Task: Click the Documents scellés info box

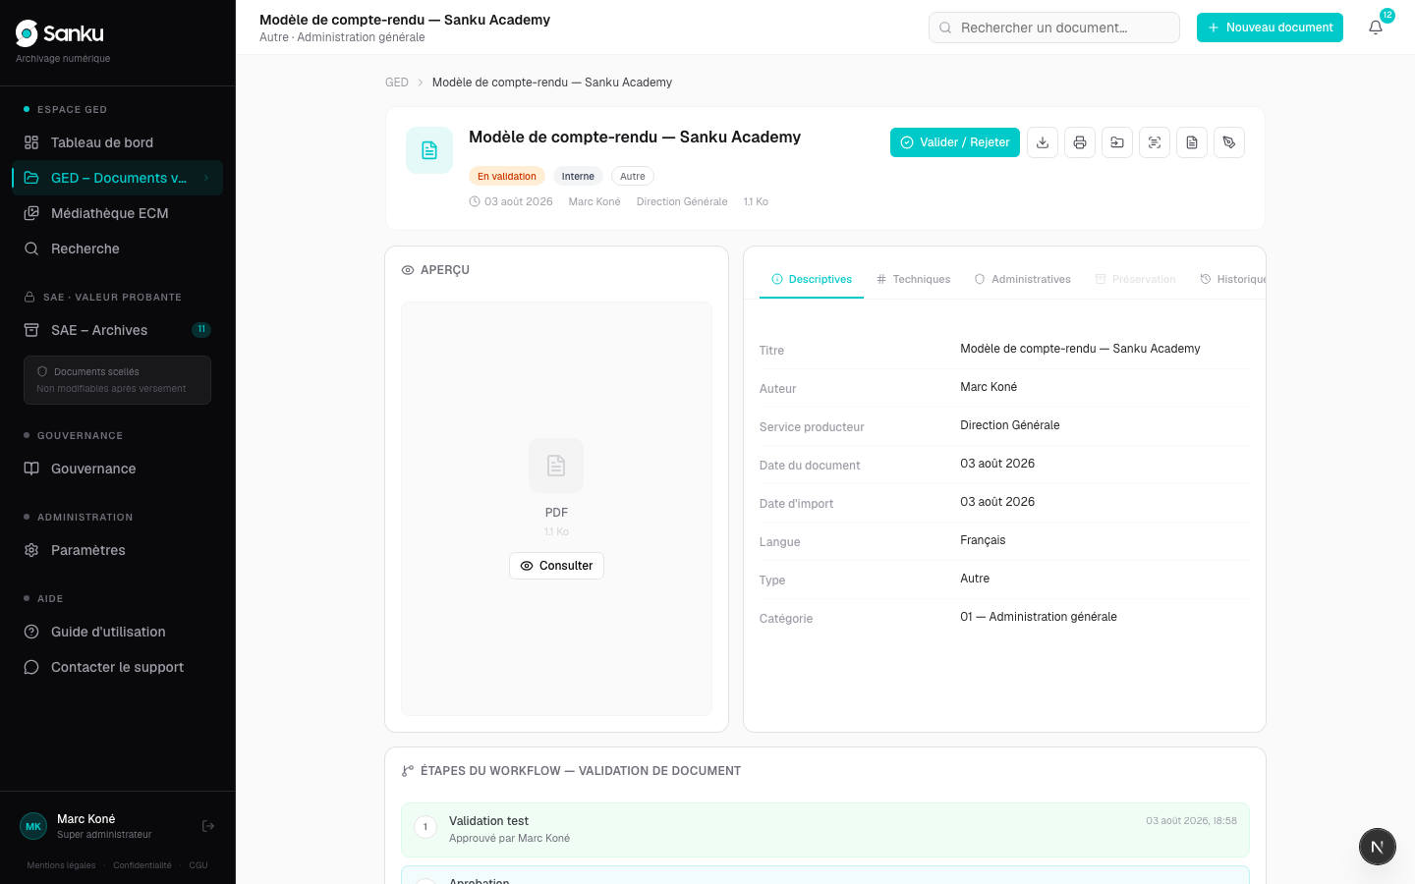Action: (117, 380)
